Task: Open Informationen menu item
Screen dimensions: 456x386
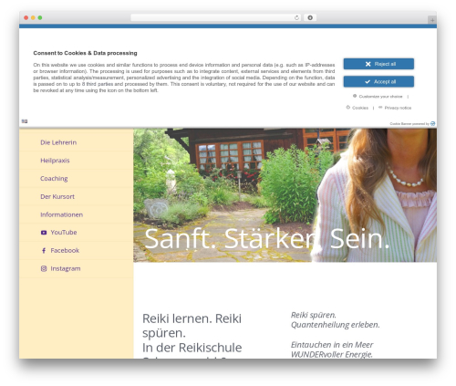Action: pos(61,214)
